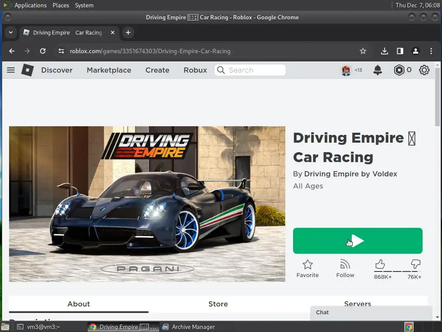This screenshot has height=332, width=442.
Task: Open the System menu
Action: click(x=84, y=5)
